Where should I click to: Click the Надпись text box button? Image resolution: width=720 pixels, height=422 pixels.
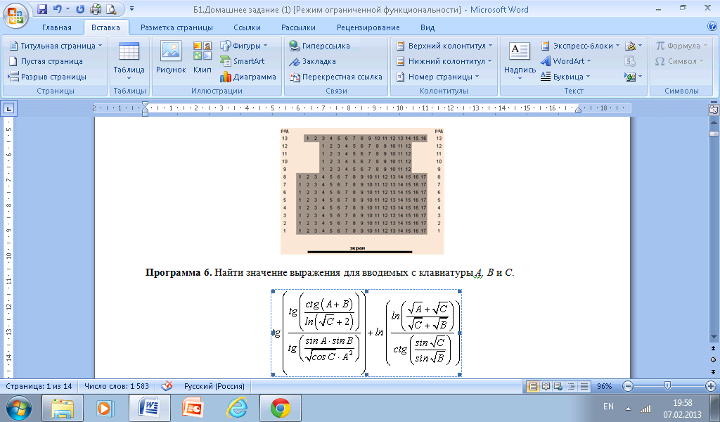click(520, 57)
